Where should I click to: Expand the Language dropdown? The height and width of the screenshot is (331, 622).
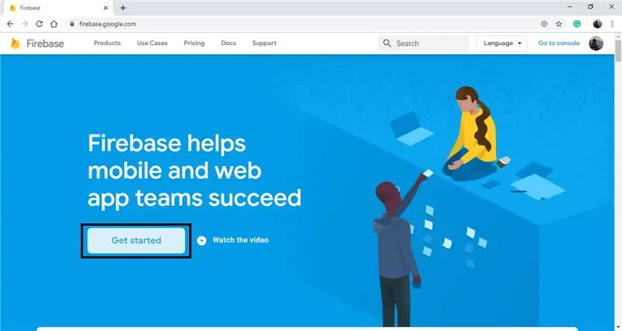click(501, 44)
